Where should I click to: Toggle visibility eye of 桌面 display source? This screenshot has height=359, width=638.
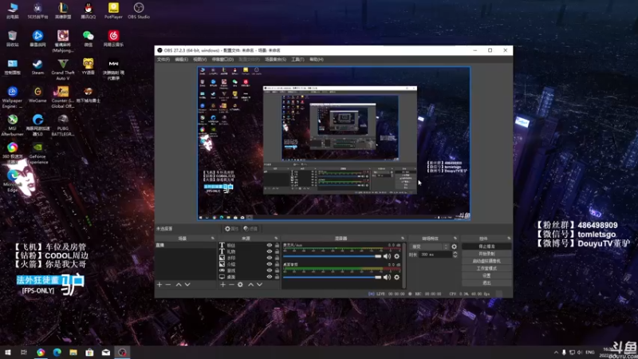[x=270, y=277]
